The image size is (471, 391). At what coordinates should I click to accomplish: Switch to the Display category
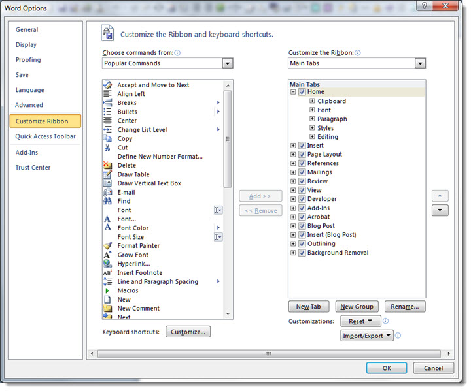coord(26,44)
